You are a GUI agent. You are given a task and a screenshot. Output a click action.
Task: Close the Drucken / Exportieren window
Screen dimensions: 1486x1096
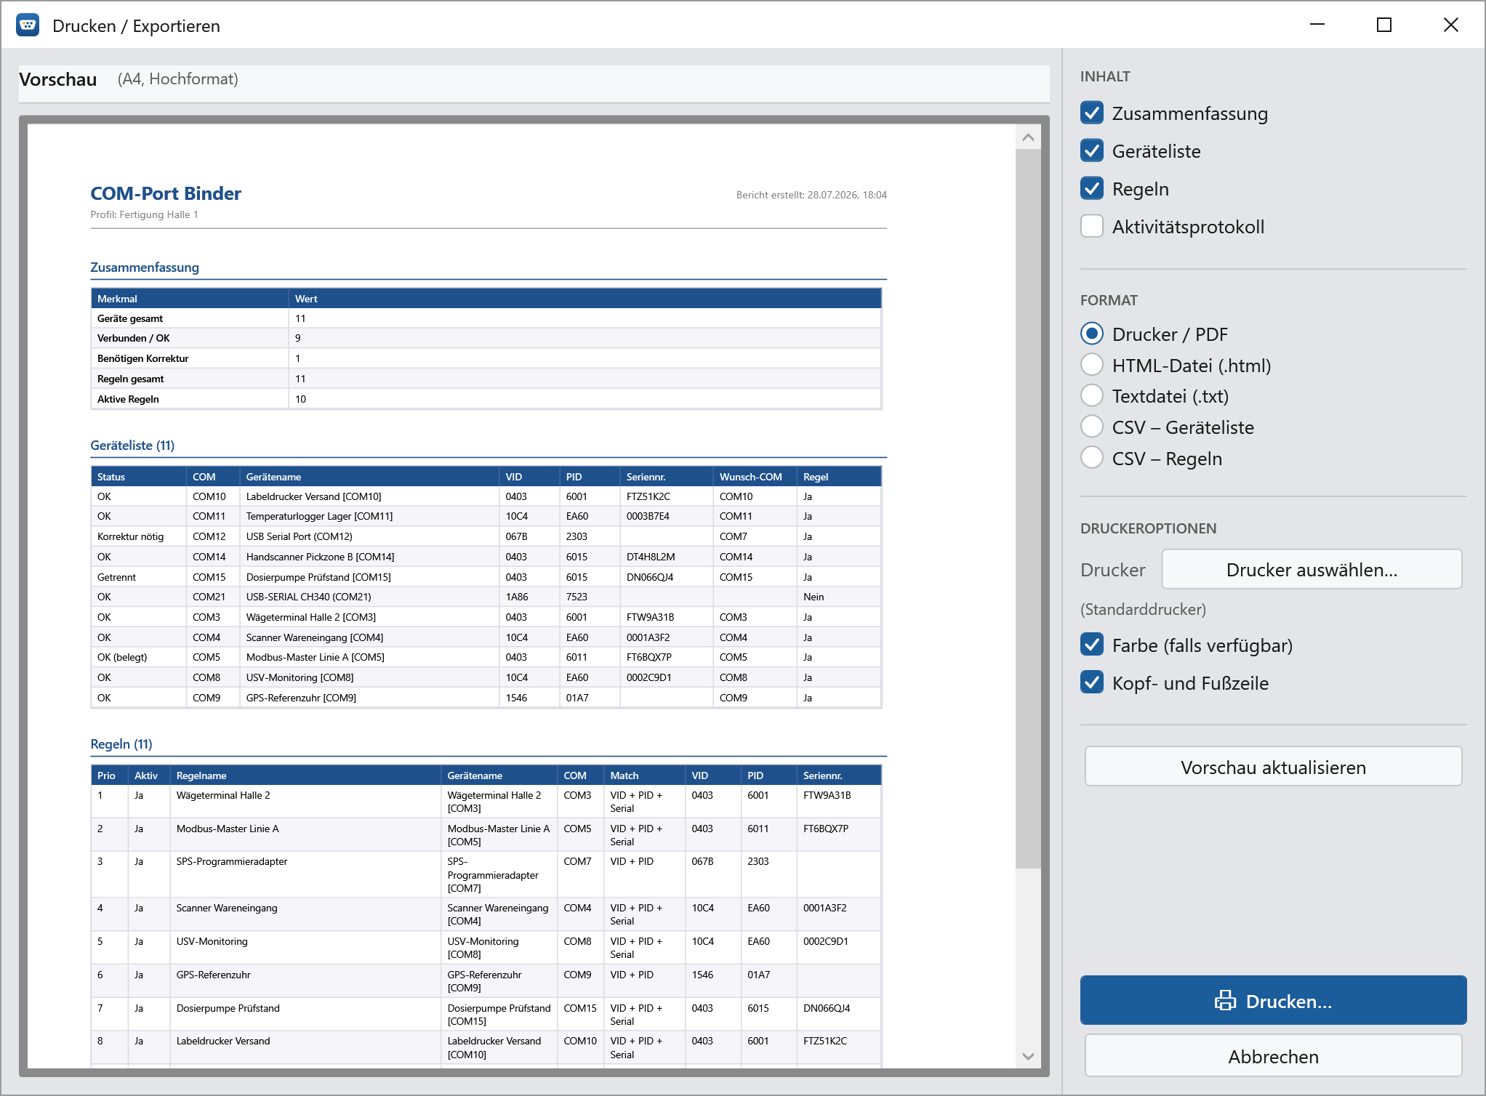1450,25
